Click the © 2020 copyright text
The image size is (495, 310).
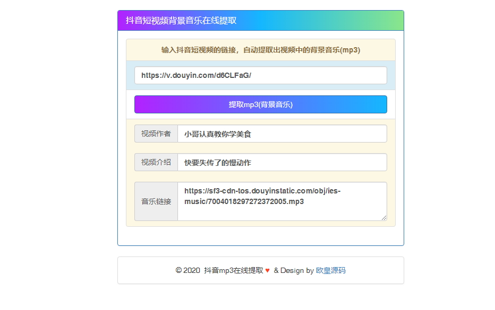click(188, 270)
